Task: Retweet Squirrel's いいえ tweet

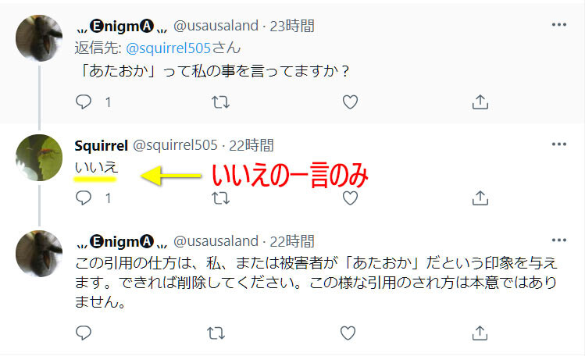Action: click(x=220, y=198)
